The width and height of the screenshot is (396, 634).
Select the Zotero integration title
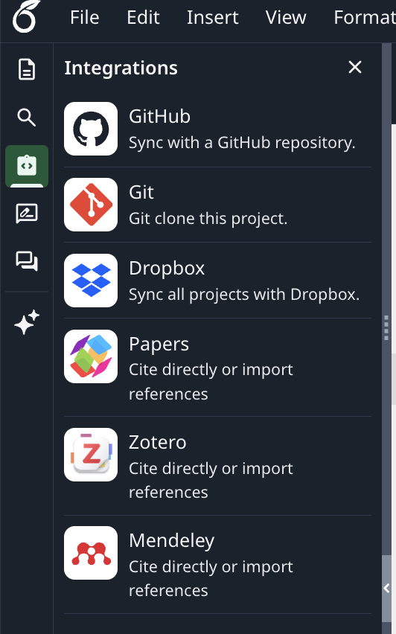click(x=157, y=442)
